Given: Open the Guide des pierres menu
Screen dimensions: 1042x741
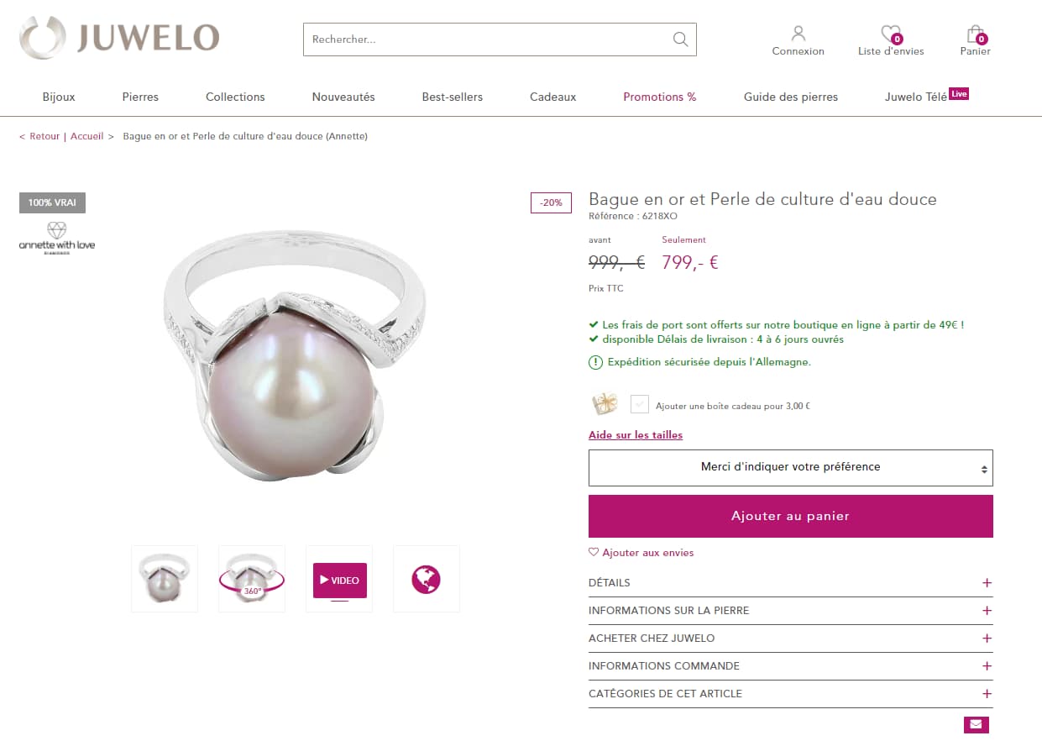Looking at the screenshot, I should [x=790, y=97].
